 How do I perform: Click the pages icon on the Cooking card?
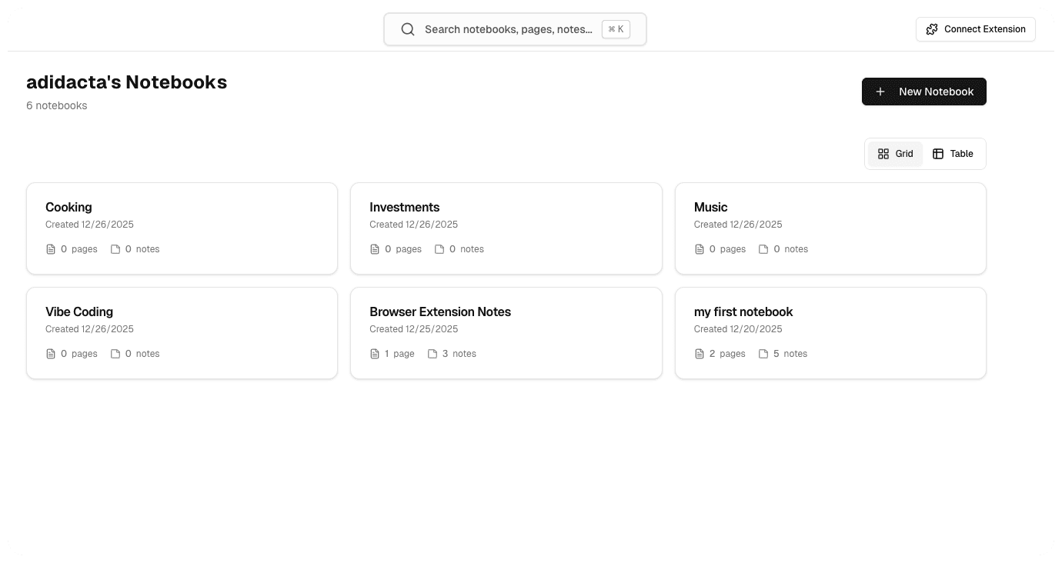[x=50, y=248]
